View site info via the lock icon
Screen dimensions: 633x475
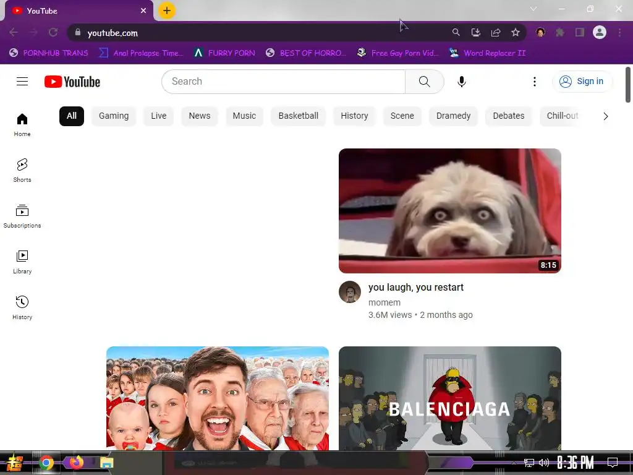[78, 32]
